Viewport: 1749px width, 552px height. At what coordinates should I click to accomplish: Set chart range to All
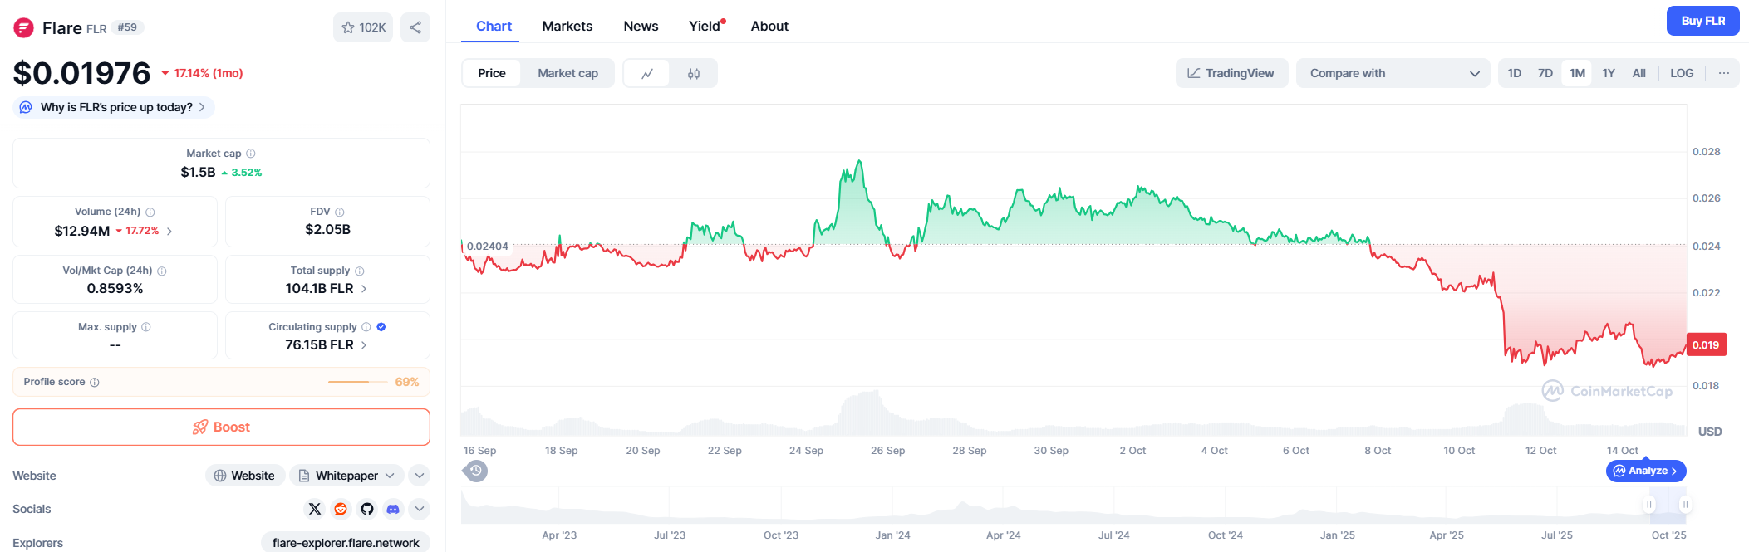[x=1638, y=73]
